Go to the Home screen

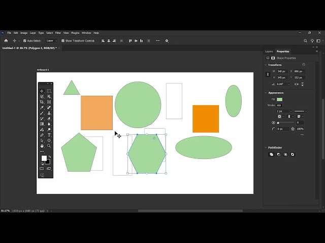[x=6, y=40]
